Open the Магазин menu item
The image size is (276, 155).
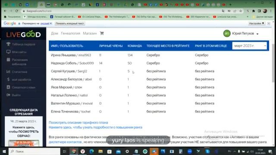click(90, 33)
